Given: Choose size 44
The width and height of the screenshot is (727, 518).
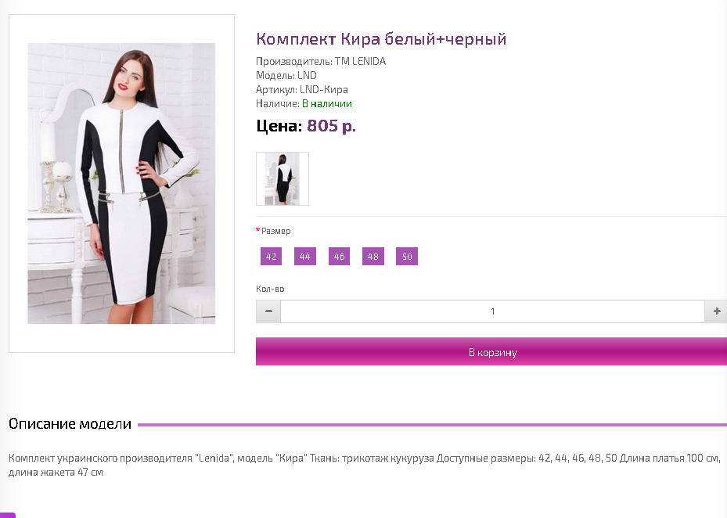Looking at the screenshot, I should coord(305,257).
